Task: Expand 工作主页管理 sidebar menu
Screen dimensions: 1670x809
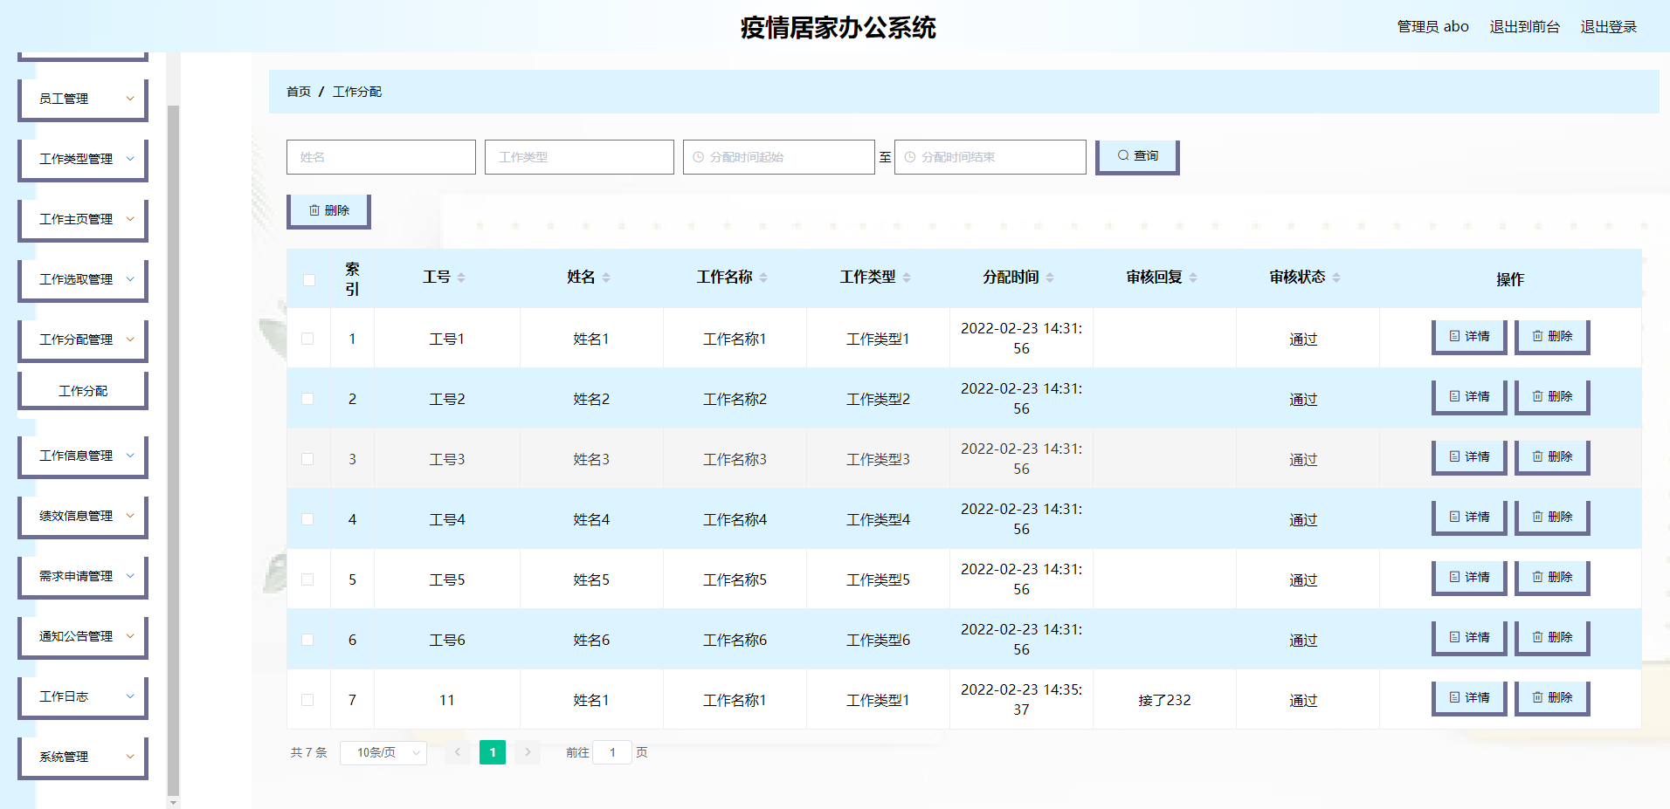Action: (x=83, y=220)
